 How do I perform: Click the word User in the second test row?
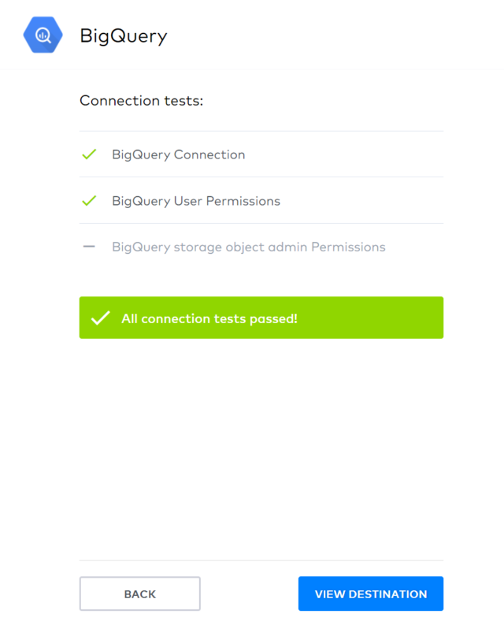[x=188, y=201]
